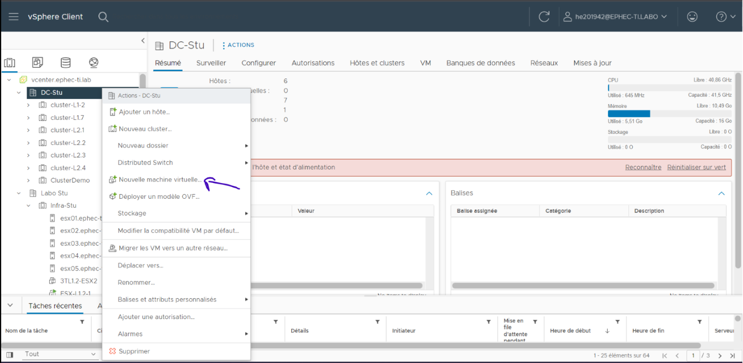
Task: Choose Migrer les VM vers un autre réseau
Action: (176, 248)
